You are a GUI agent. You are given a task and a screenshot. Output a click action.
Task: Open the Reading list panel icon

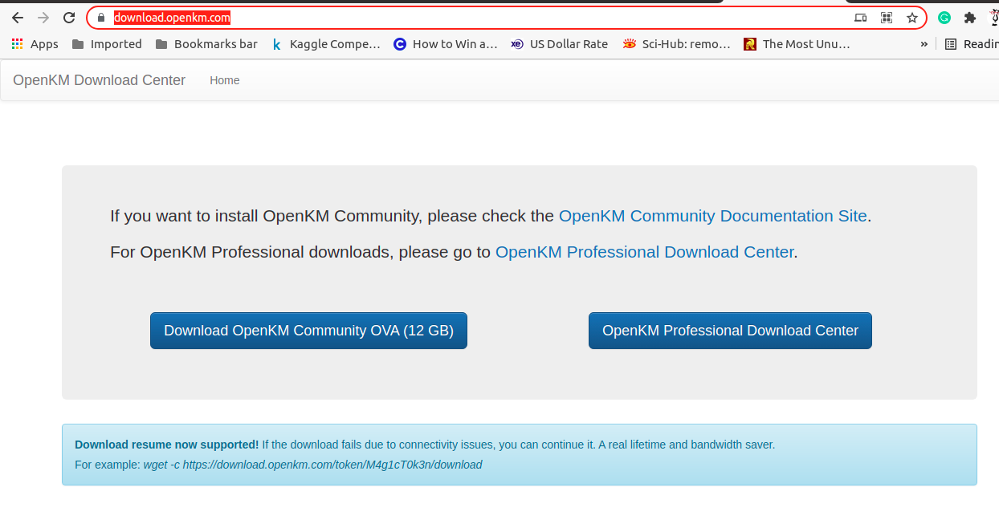pyautogui.click(x=952, y=43)
